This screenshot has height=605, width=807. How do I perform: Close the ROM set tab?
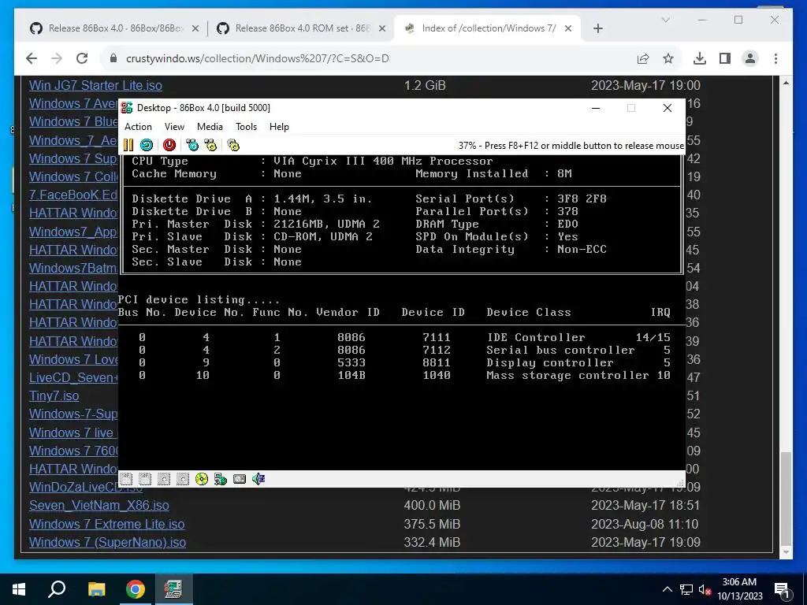[x=382, y=29]
